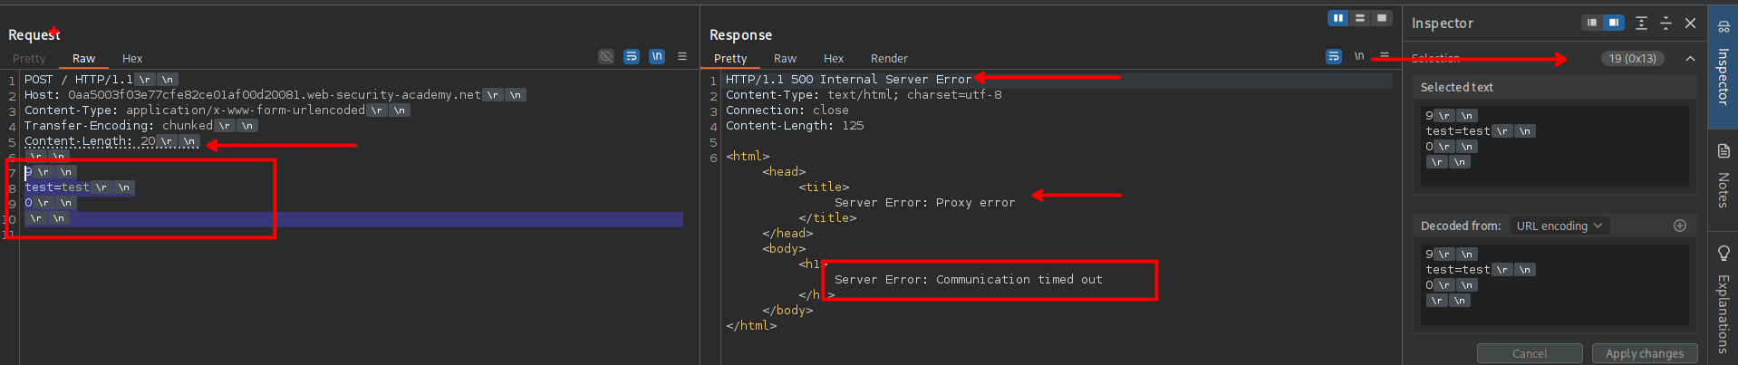Toggle non-printable characters in Request editor
Image resolution: width=1738 pixels, height=365 pixels.
coord(657,57)
